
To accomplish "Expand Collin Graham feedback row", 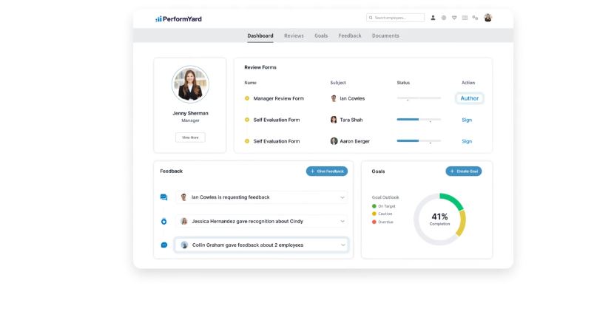I will point(343,245).
